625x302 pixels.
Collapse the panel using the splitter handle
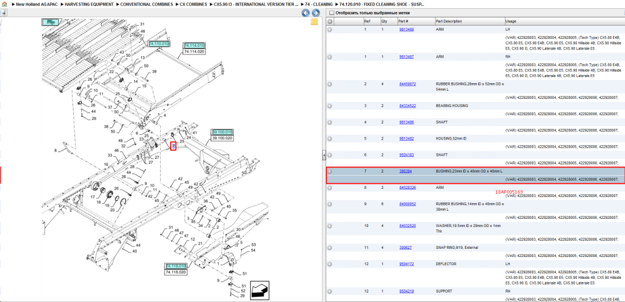[324, 155]
